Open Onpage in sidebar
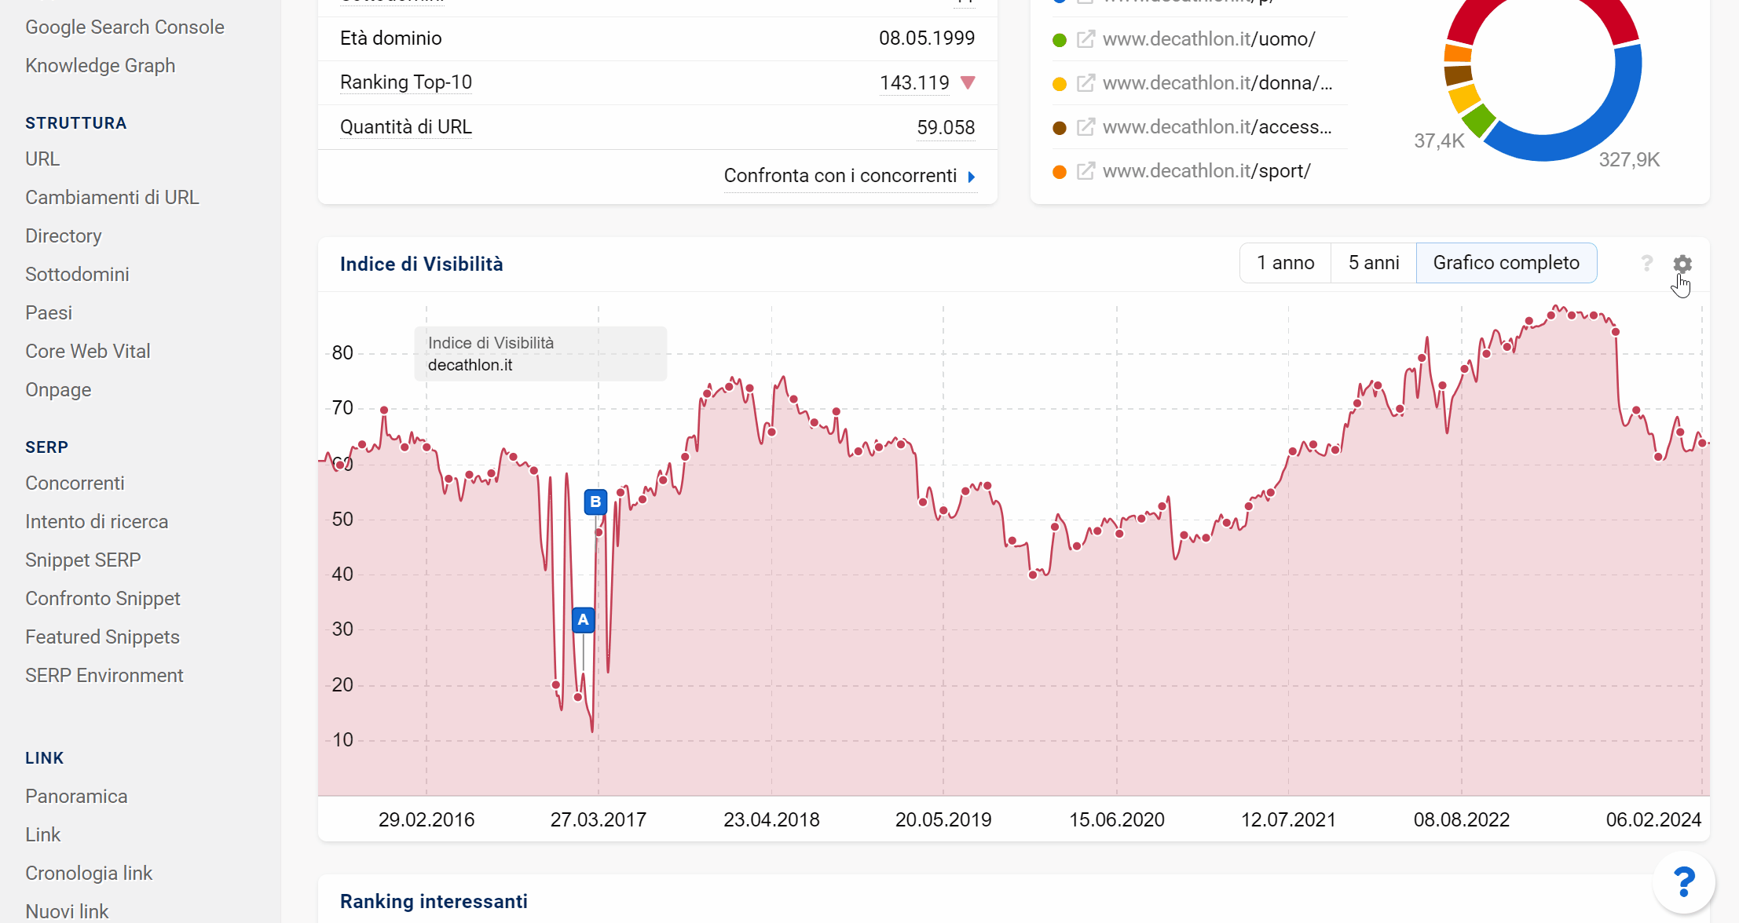The width and height of the screenshot is (1739, 923). (x=58, y=390)
